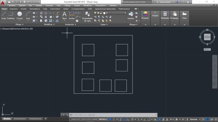Switch to the Anotar ribbon tab
The width and height of the screenshot is (218, 122).
coord(24,9)
